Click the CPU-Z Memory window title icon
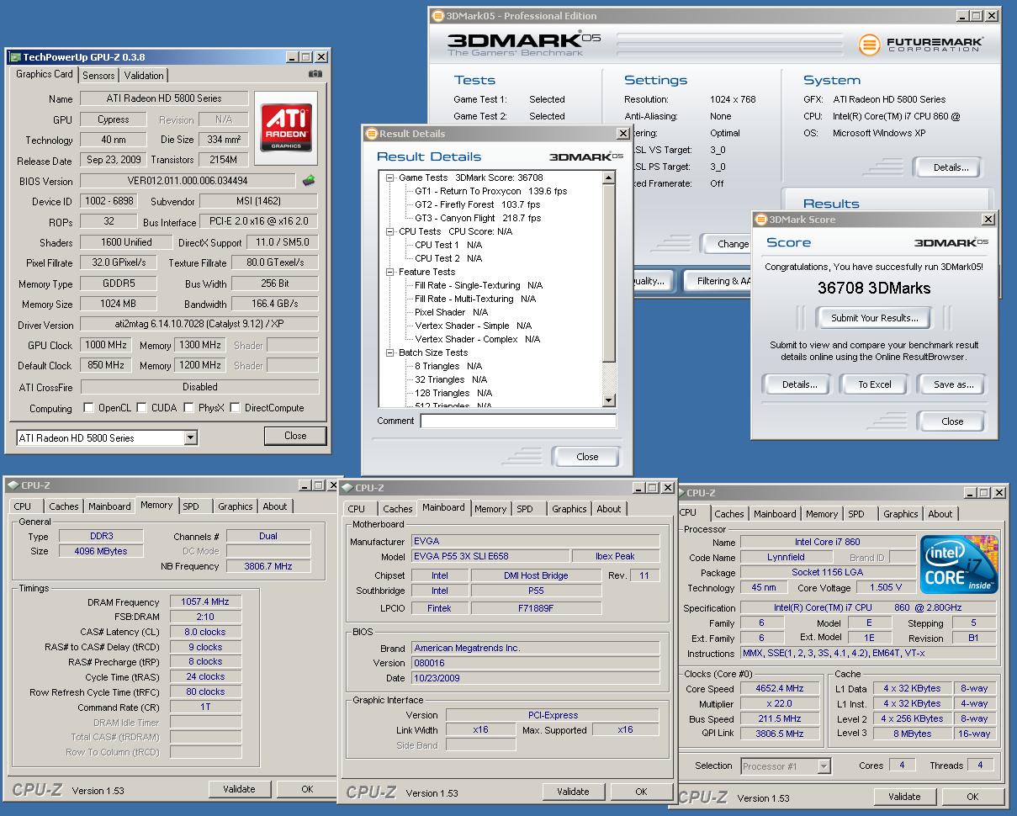The image size is (1017, 816). point(13,485)
